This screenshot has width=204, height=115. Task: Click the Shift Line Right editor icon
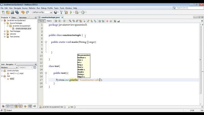coord(103,21)
